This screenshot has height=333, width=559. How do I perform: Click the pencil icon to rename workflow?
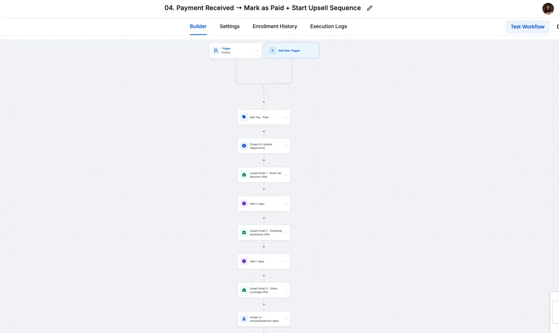(370, 8)
